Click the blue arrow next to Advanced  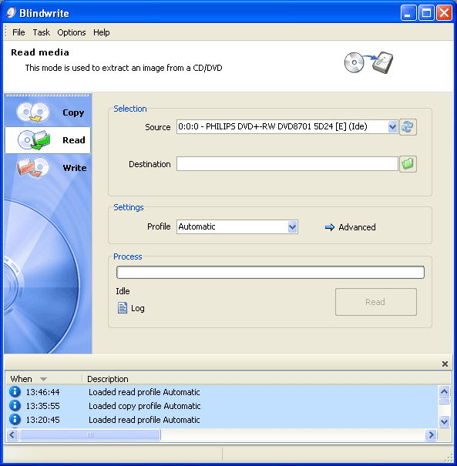(x=329, y=227)
